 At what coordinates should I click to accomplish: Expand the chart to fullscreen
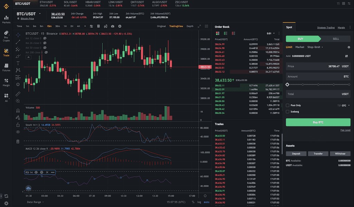pyautogui.click(x=199, y=26)
